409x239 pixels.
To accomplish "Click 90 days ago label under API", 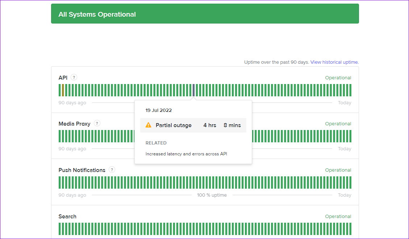I will (72, 103).
